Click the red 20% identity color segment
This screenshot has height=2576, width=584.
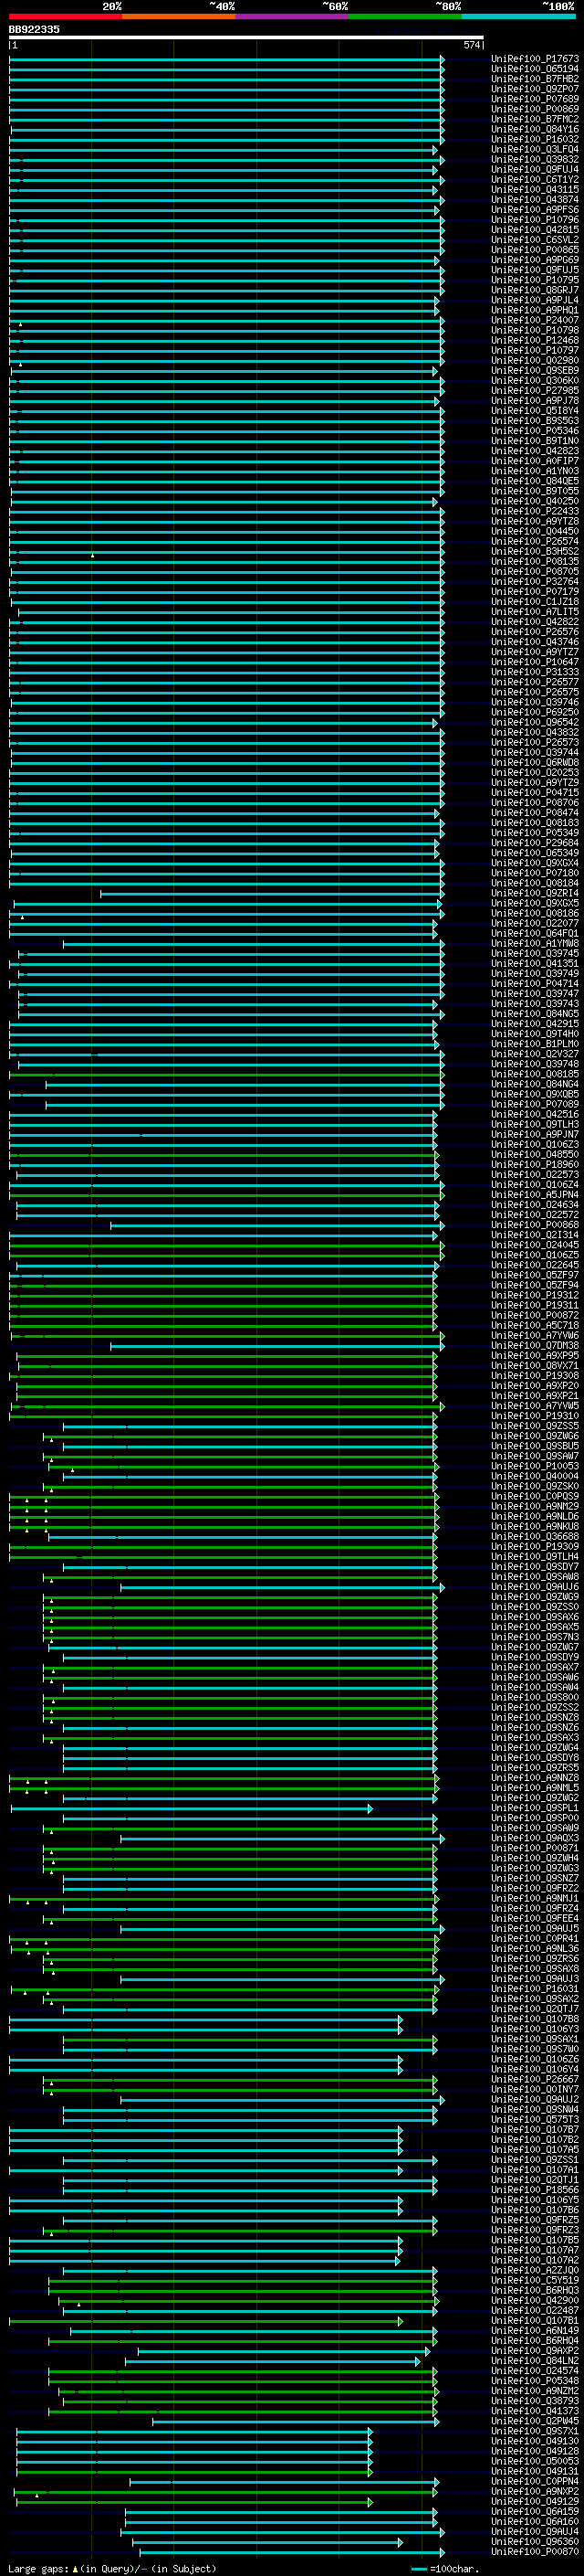click(x=66, y=17)
